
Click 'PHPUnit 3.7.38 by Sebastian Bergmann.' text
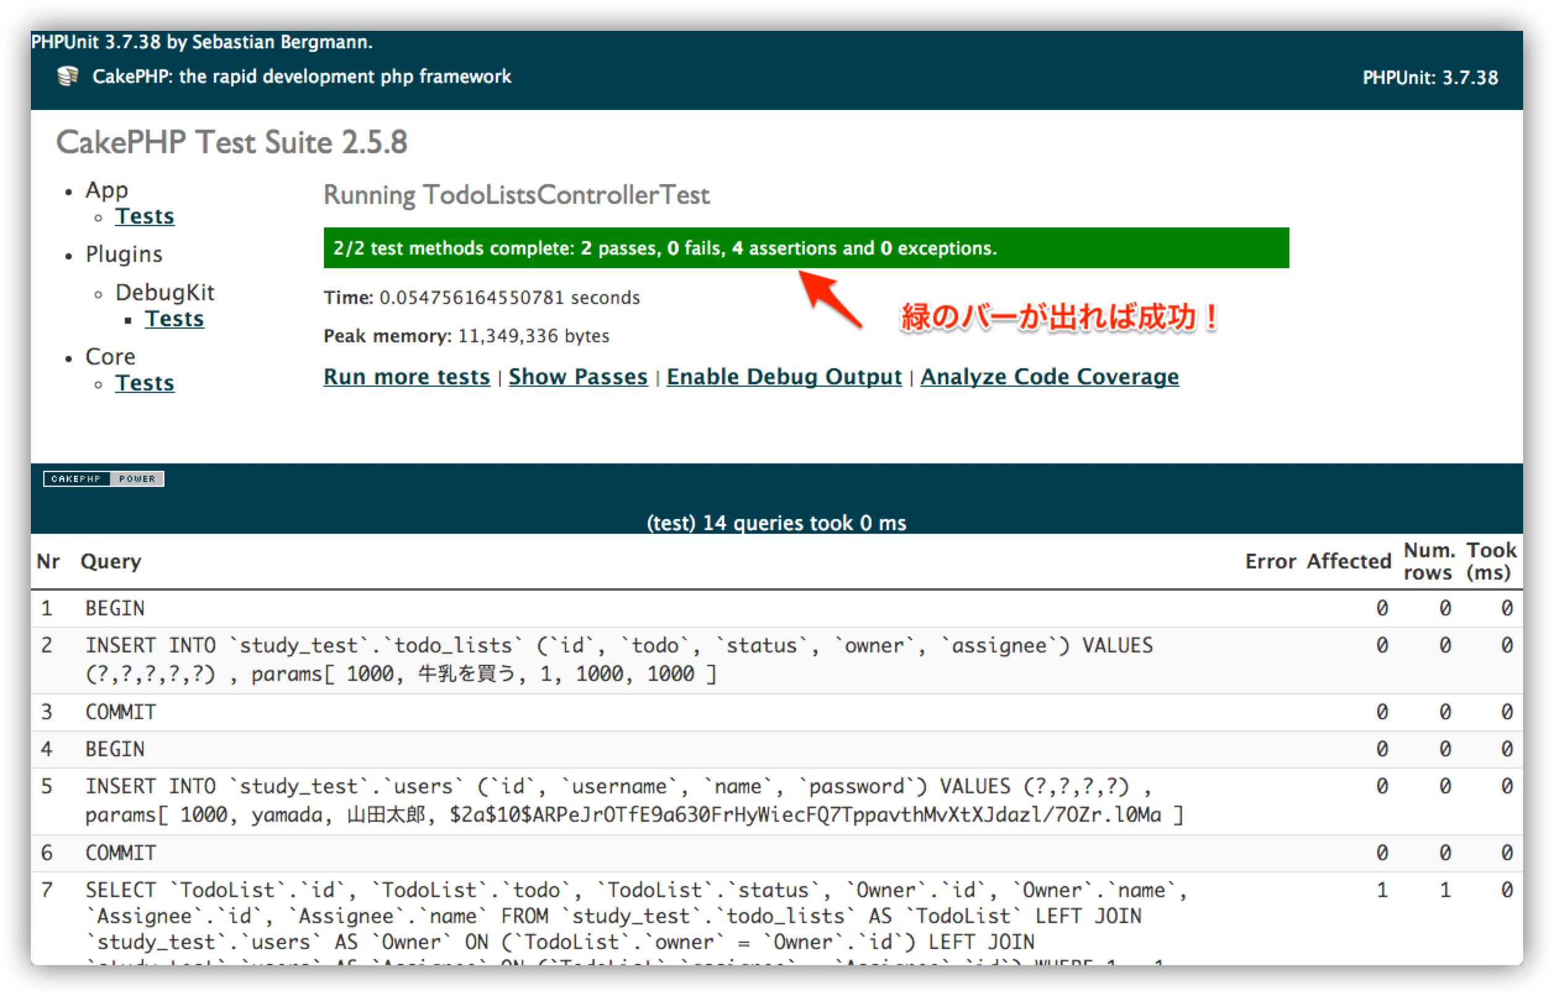[202, 42]
